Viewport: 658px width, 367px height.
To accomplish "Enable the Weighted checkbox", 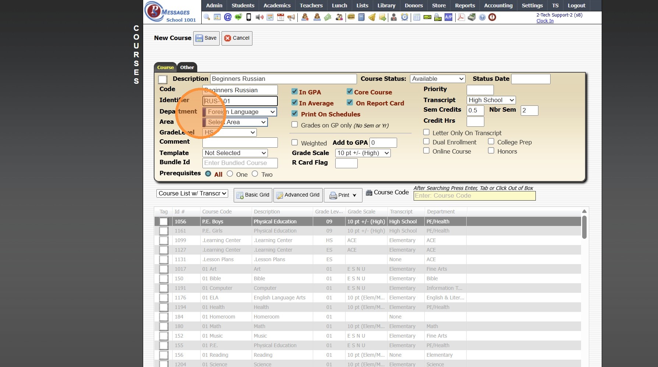I will click(294, 143).
